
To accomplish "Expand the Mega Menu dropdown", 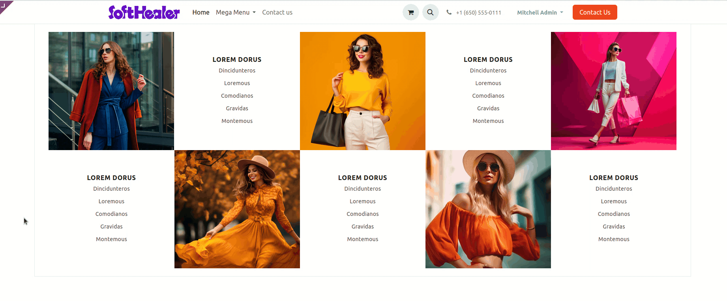I will [x=236, y=12].
